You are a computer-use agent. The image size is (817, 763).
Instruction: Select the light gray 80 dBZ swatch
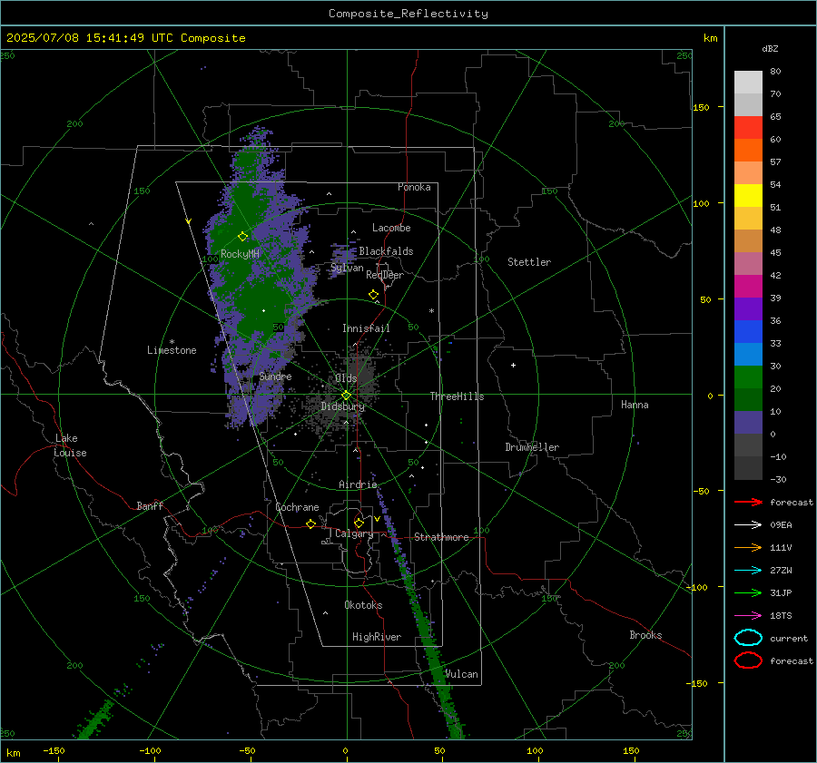(x=748, y=83)
